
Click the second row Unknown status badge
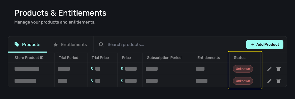243,81
